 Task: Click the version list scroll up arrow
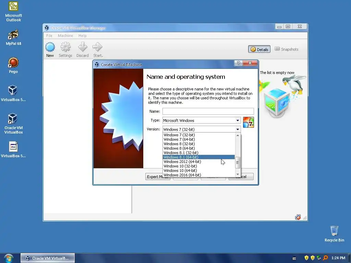(x=238, y=135)
